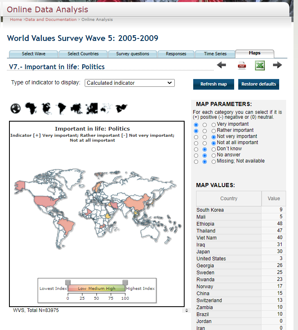
Task: Open the Select Countries tab
Action: pyautogui.click(x=83, y=54)
